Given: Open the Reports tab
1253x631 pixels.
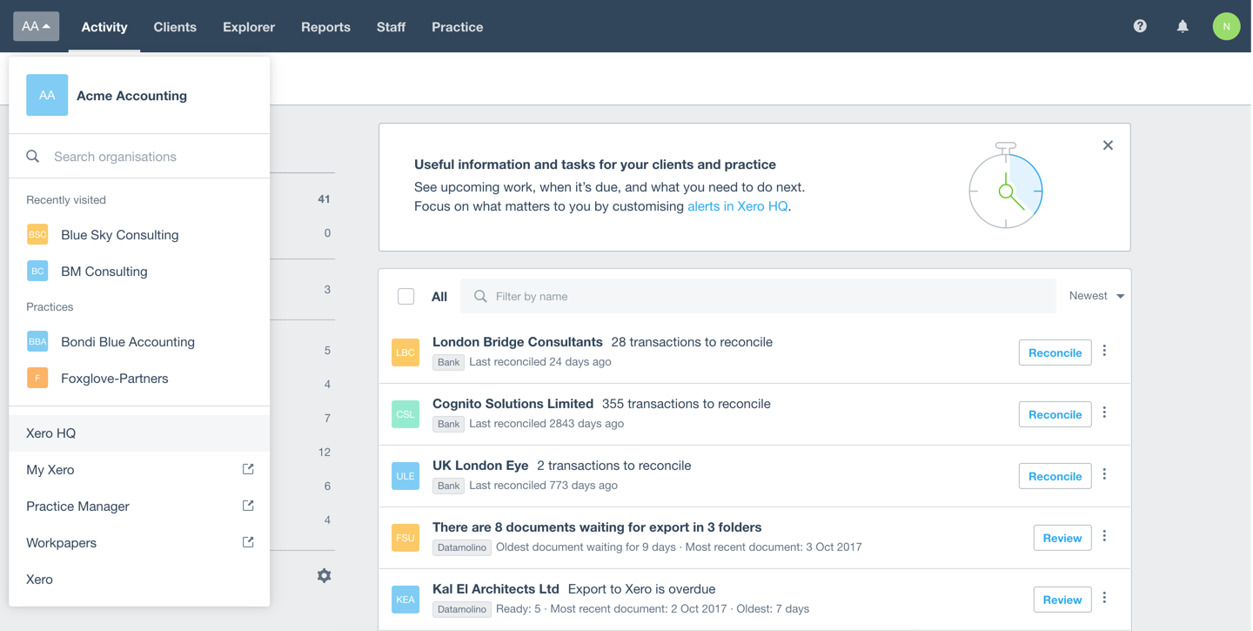Looking at the screenshot, I should point(325,27).
